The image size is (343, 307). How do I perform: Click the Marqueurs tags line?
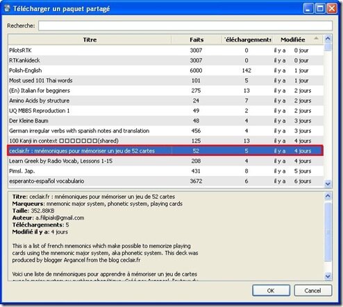point(97,204)
